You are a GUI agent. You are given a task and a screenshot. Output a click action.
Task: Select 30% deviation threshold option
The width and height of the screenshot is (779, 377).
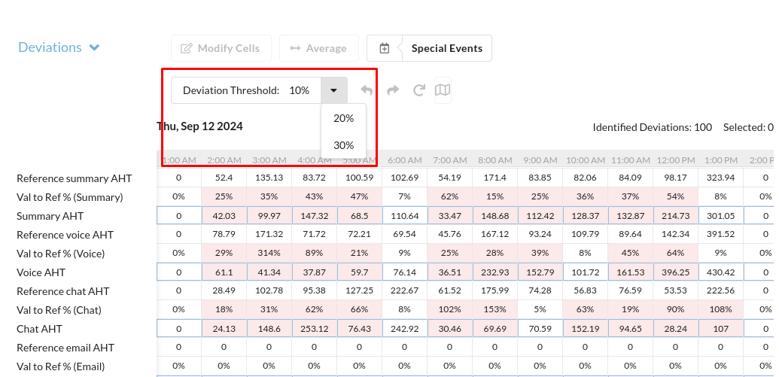coord(343,145)
